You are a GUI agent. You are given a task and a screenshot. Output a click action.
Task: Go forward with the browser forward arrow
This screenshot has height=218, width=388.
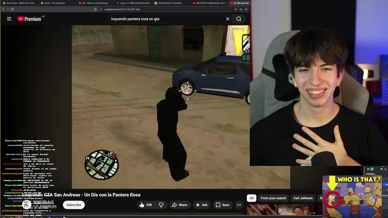pyautogui.click(x=8, y=9)
